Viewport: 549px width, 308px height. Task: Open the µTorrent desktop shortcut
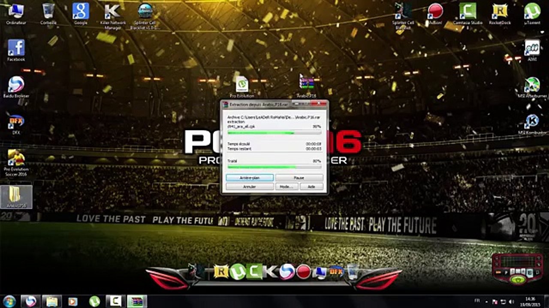click(532, 13)
